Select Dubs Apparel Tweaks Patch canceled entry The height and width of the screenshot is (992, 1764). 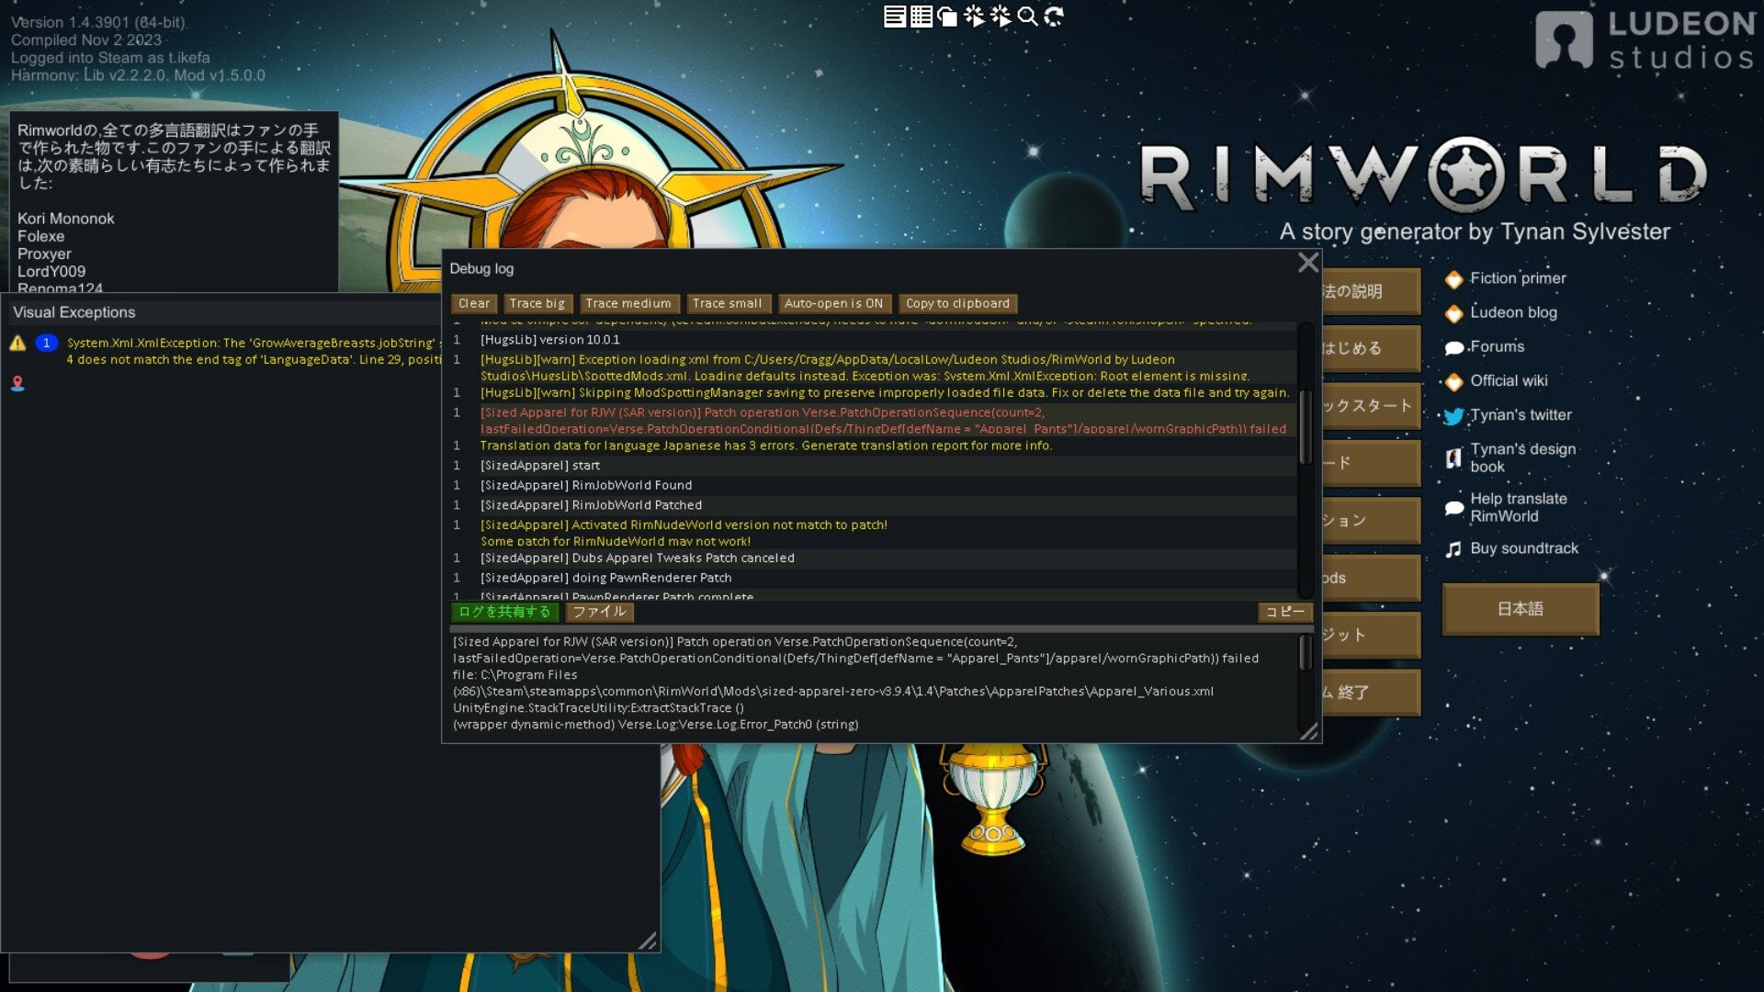[x=874, y=558]
